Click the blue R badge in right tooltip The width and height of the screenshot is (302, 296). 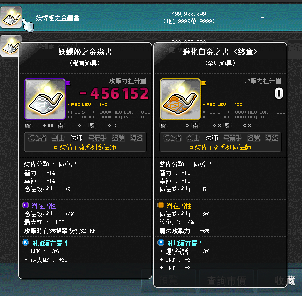tap(161, 243)
